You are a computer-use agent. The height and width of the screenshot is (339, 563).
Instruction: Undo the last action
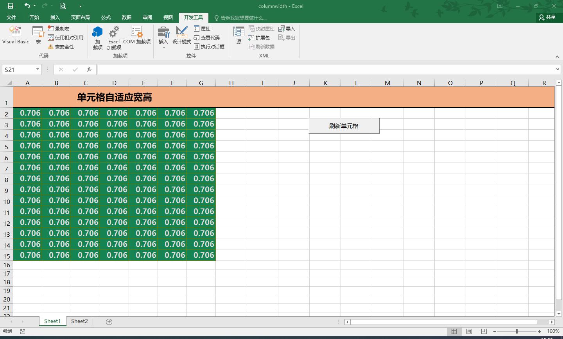27,6
